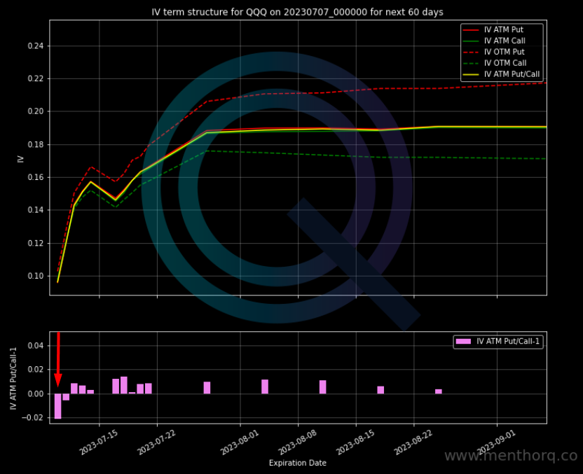The height and width of the screenshot is (474, 583).
Task: Click the yellow line sample for IV ATM Put/Call
Action: pos(471,75)
